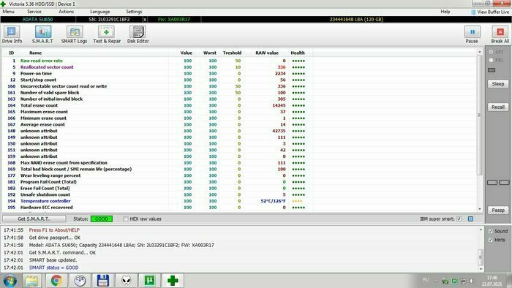This screenshot has width=512, height=288.
Task: Select the S.M.A.R.T toolbar icon
Action: 42,34
